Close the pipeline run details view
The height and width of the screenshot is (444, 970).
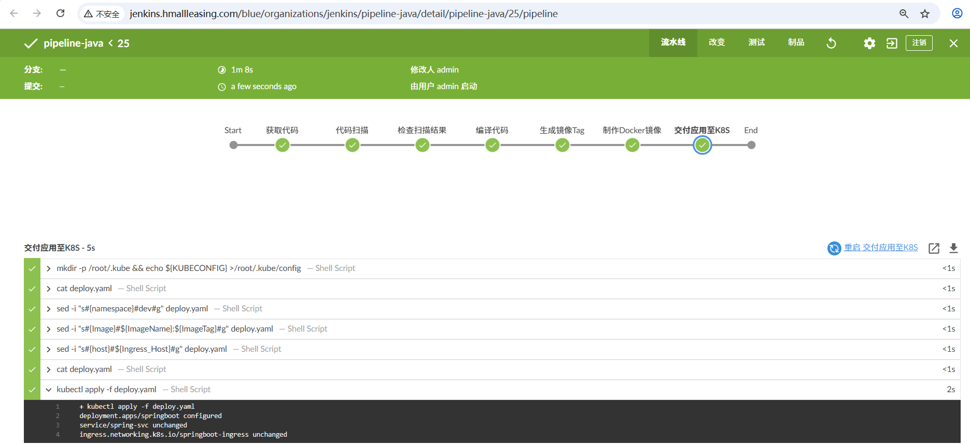(x=953, y=43)
